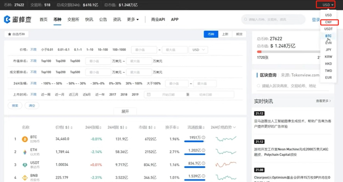Open 公告 navigation item
This screenshot has height=182, width=343.
coord(103,19)
